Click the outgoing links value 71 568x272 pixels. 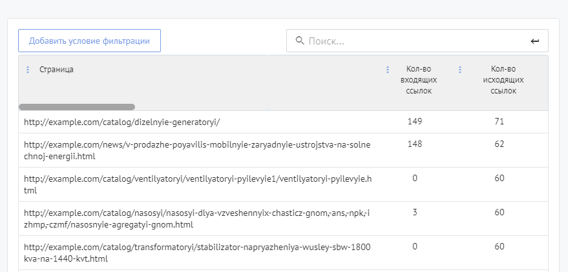coord(499,121)
